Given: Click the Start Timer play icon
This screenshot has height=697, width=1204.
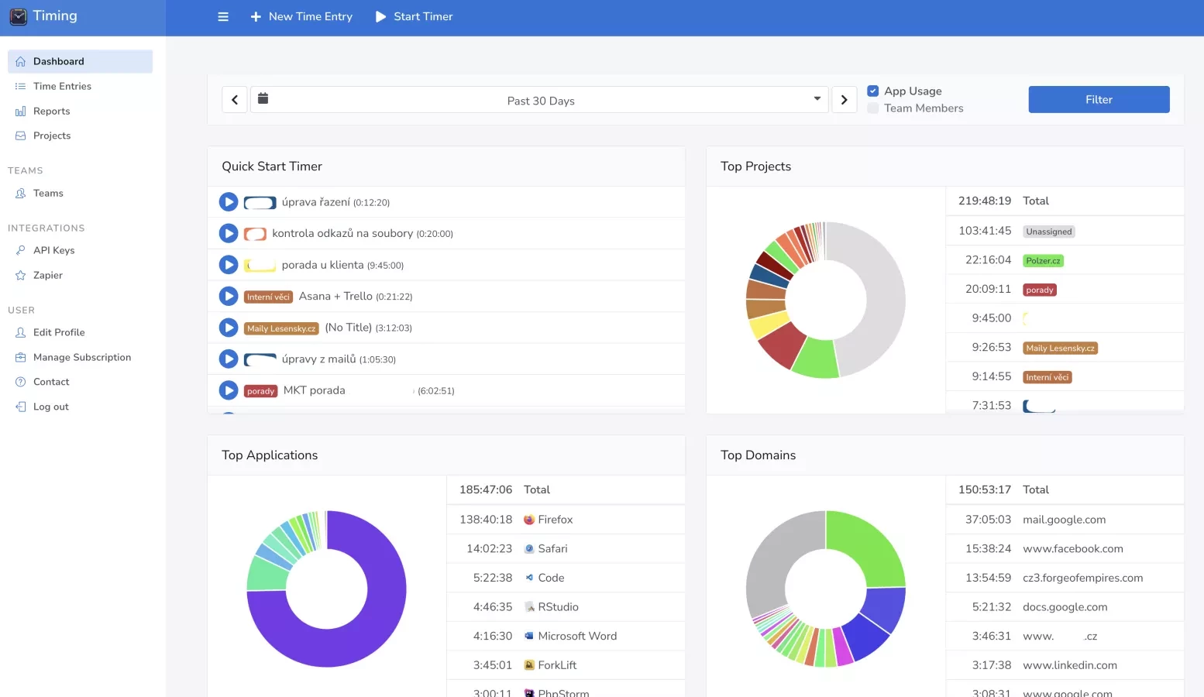Looking at the screenshot, I should [380, 16].
